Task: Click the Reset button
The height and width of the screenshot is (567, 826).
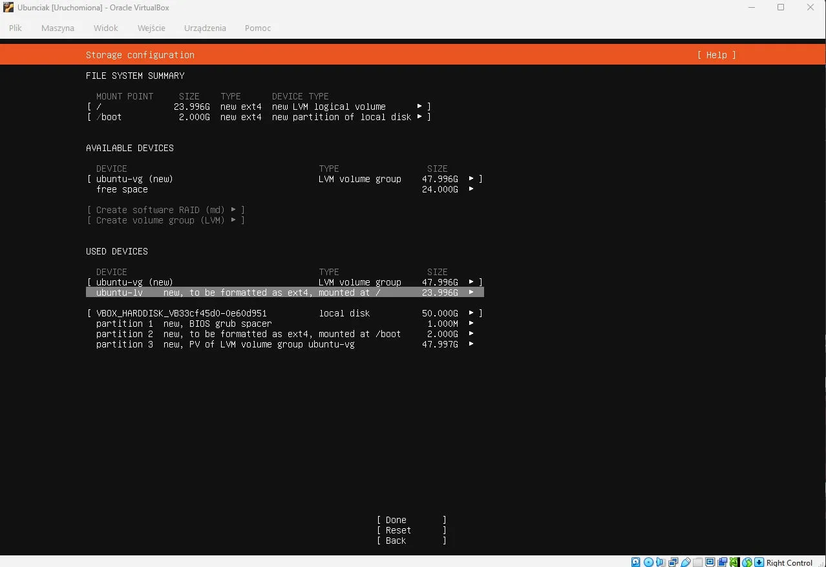Action: coord(412,530)
